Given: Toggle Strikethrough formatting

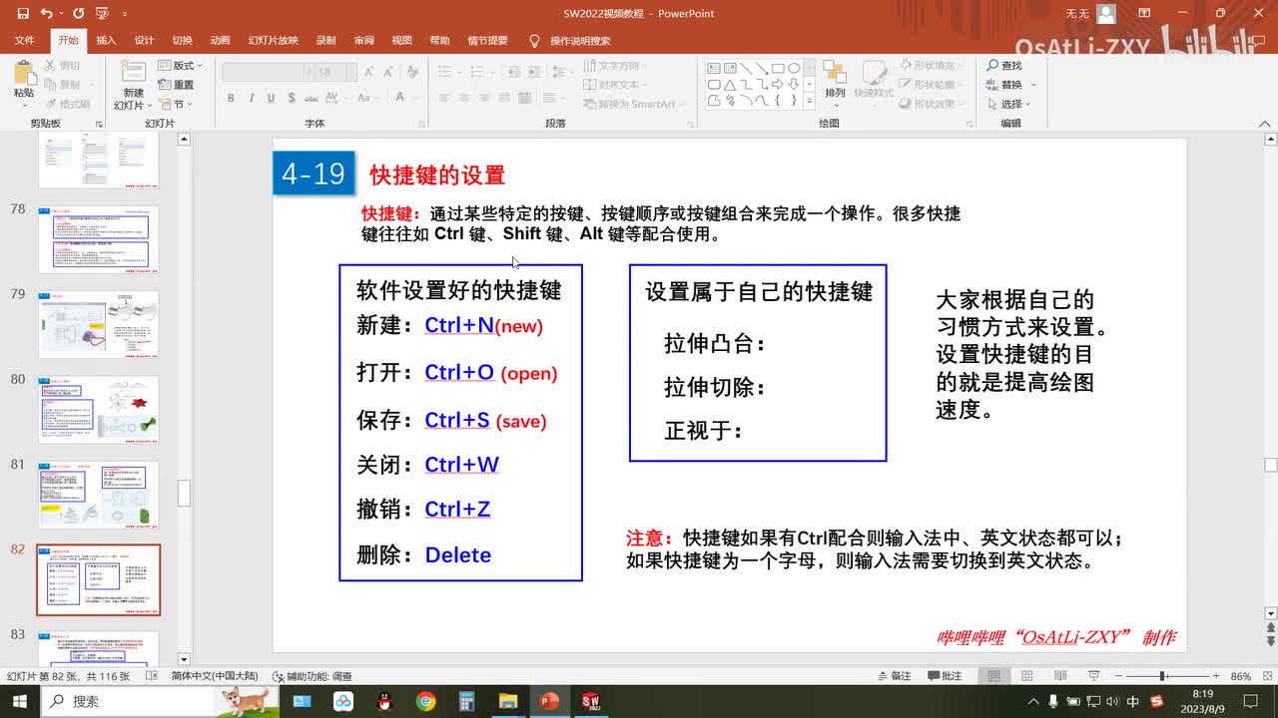Looking at the screenshot, I should [x=312, y=98].
